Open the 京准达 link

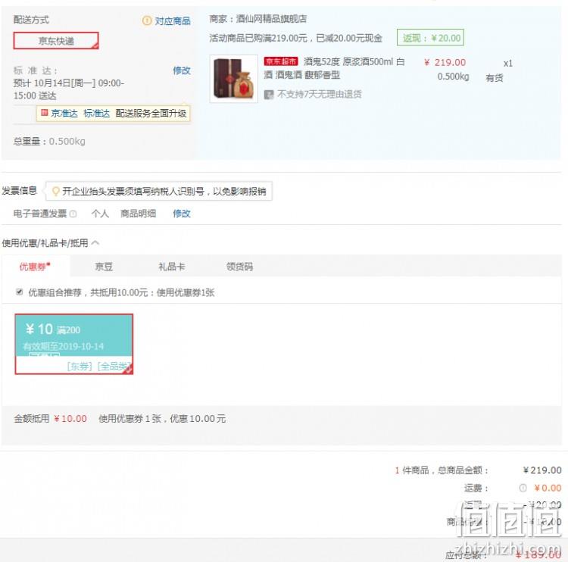pyautogui.click(x=64, y=114)
